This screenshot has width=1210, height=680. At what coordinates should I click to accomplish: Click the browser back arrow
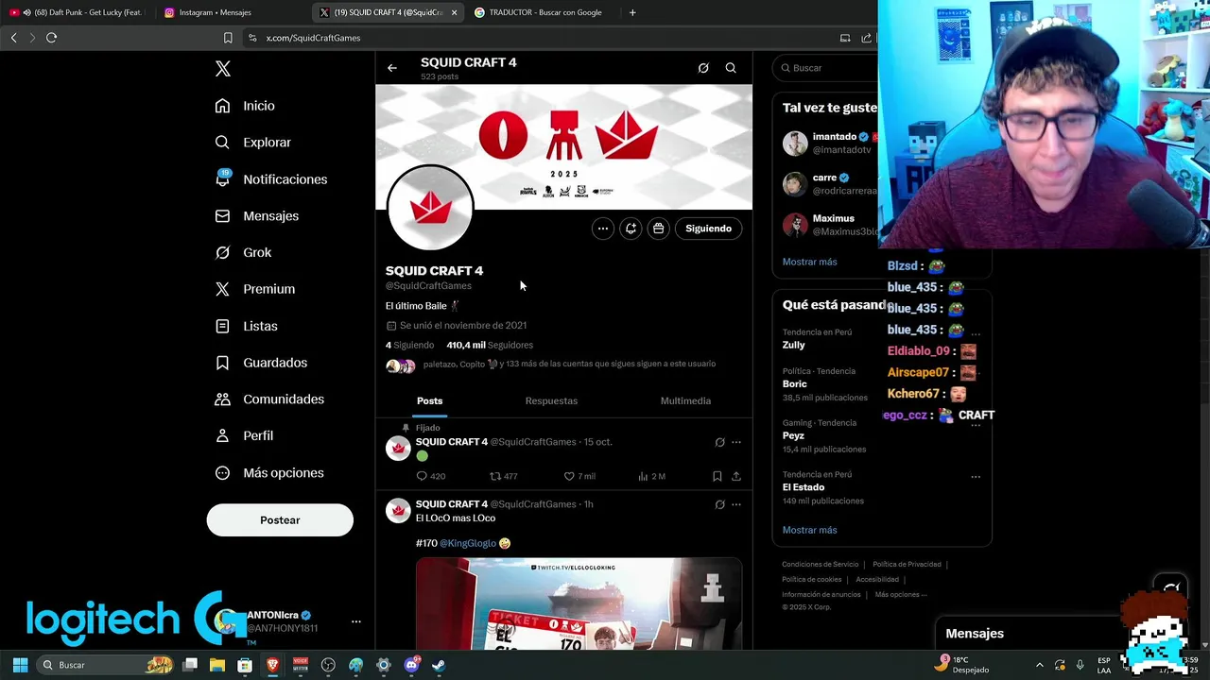[13, 38]
